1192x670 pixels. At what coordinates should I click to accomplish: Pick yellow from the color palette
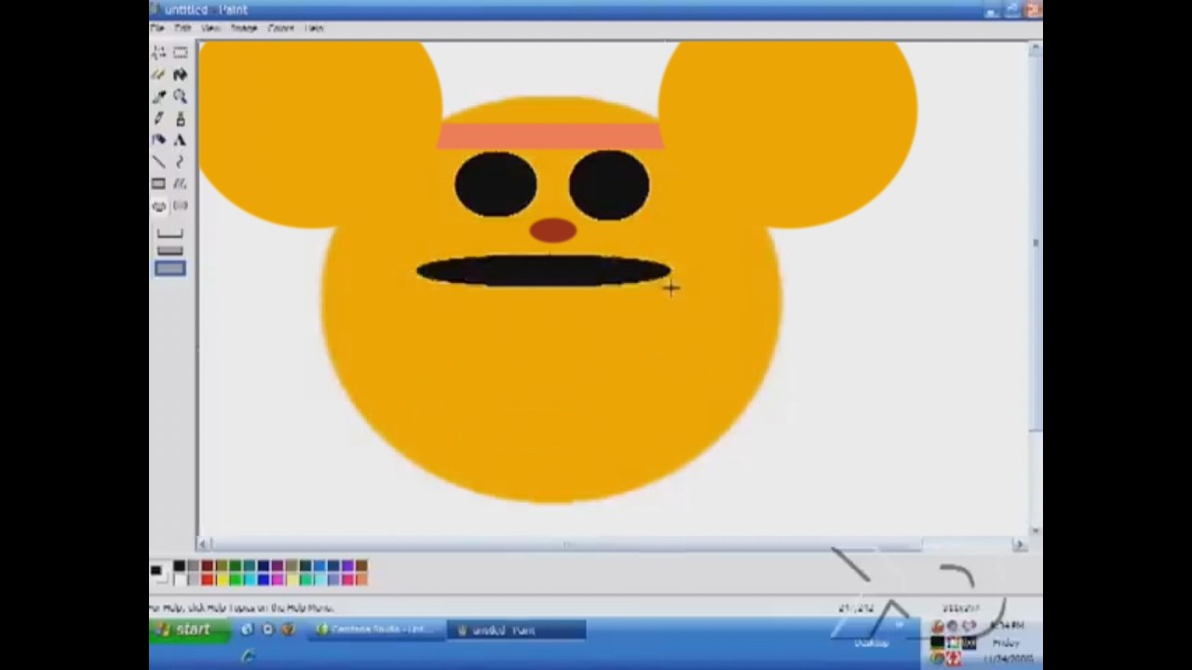(x=221, y=580)
